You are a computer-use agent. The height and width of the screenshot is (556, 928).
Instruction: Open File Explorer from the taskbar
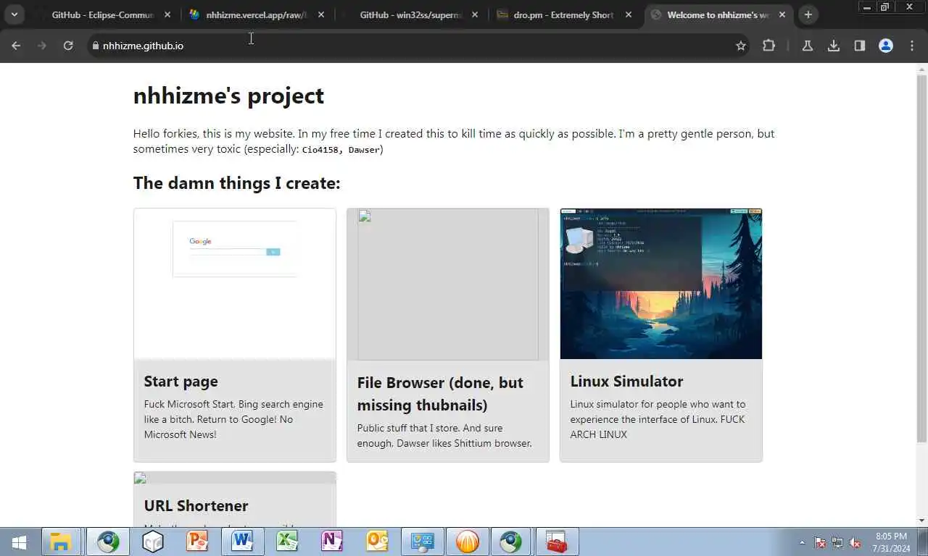click(60, 542)
